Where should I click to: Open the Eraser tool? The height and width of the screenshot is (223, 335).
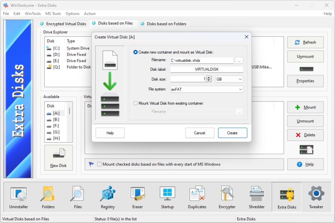point(138,197)
